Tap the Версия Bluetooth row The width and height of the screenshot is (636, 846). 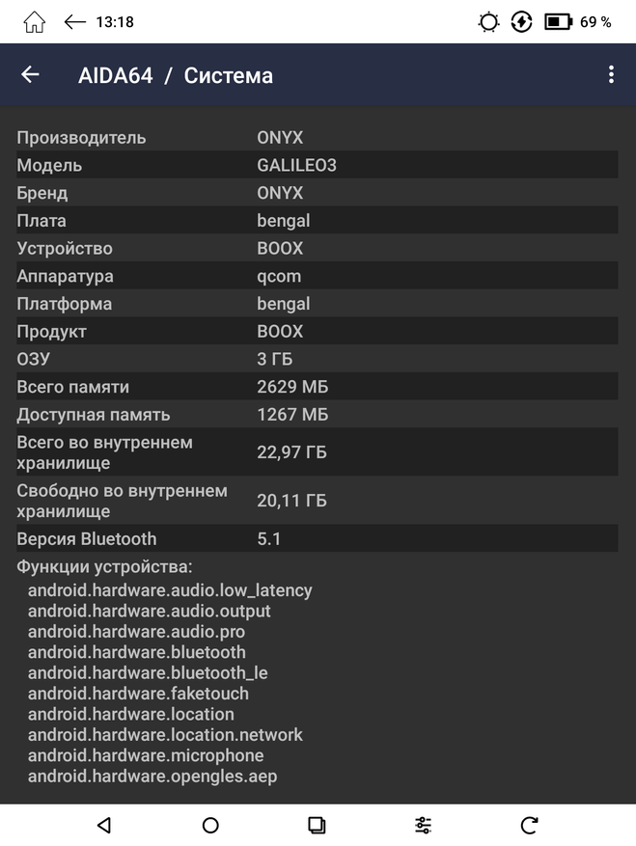[x=317, y=538]
